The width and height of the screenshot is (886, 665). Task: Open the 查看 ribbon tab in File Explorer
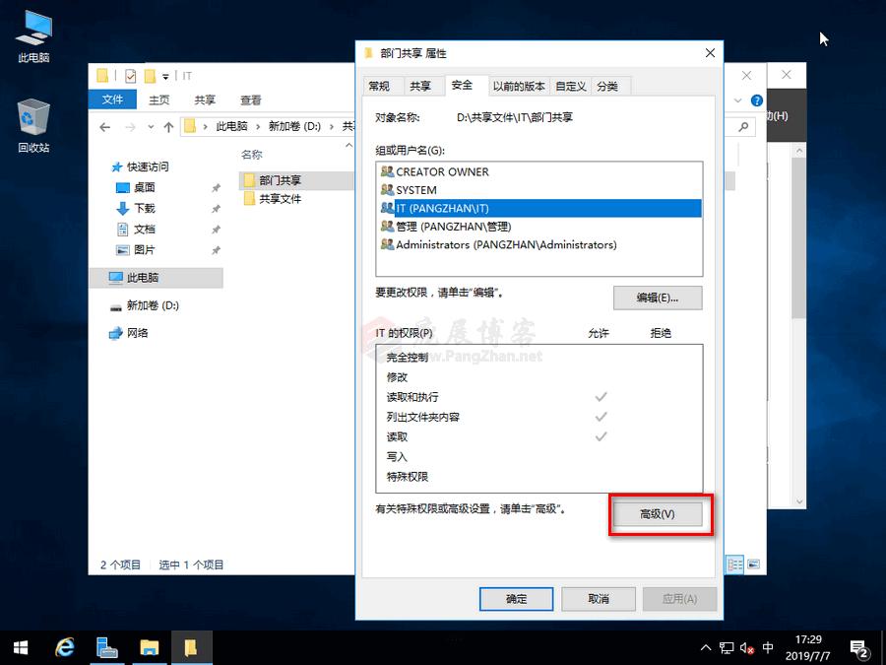249,100
